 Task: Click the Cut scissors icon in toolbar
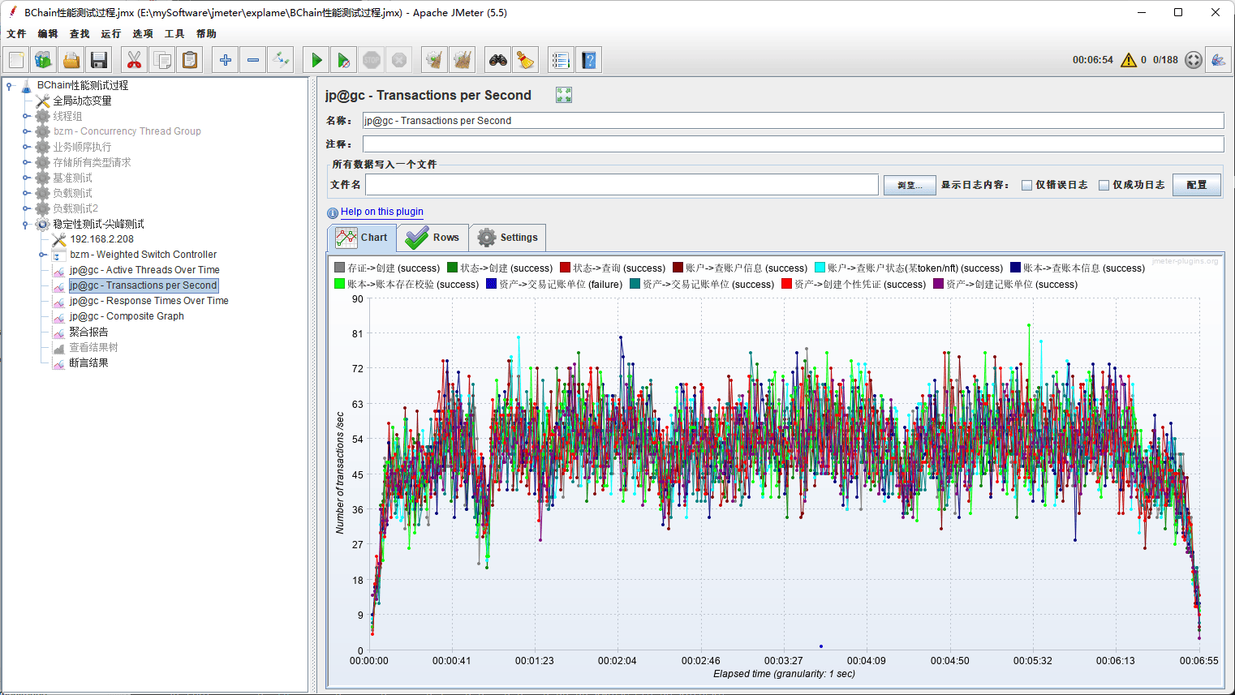click(134, 60)
